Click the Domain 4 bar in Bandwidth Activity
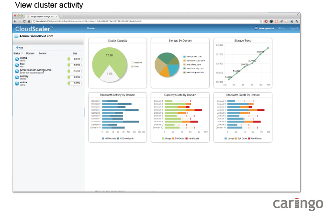The width and height of the screenshot is (326, 214). click(x=120, y=110)
